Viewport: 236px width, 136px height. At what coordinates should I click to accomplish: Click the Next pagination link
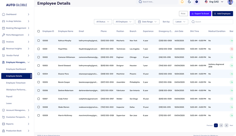tap(231, 125)
